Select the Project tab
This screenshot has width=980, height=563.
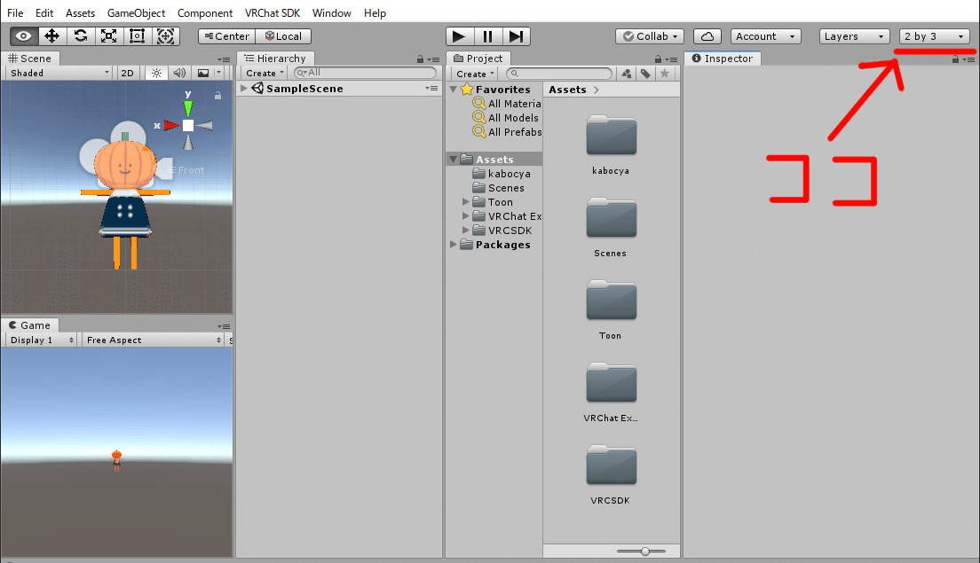click(x=478, y=59)
